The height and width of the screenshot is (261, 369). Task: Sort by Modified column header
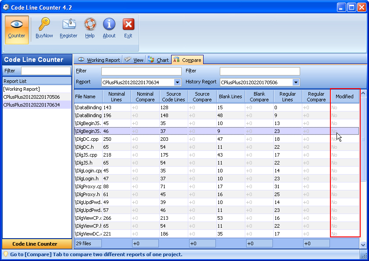coord(344,97)
